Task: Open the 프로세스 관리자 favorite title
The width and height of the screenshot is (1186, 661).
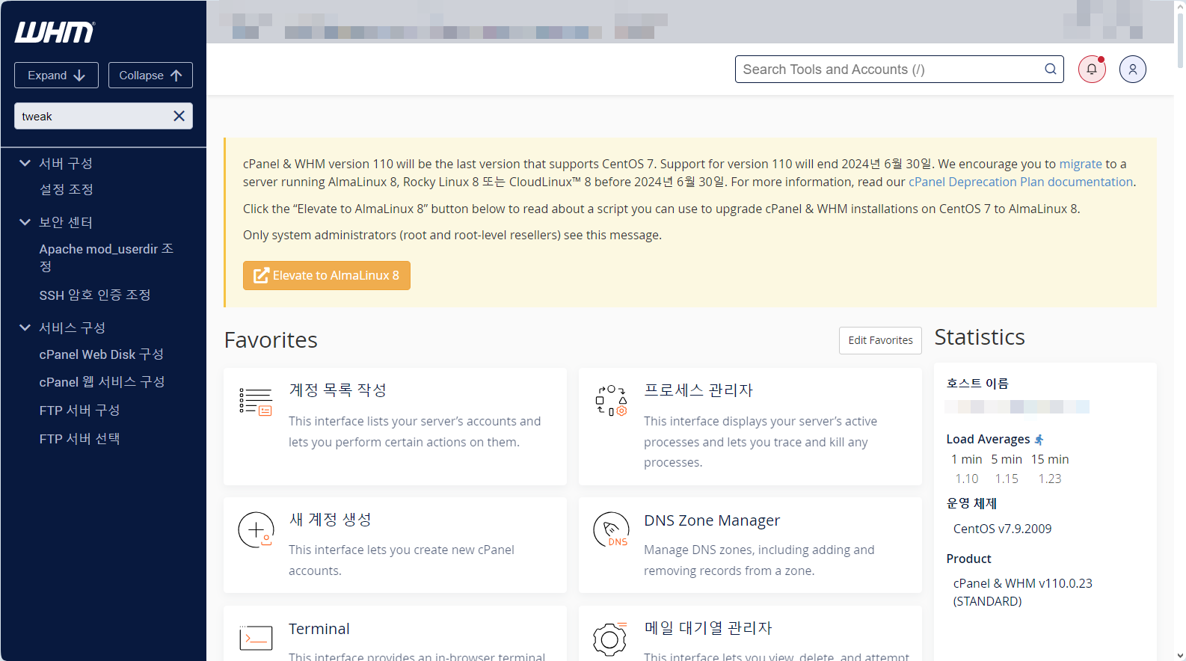Action: pos(698,390)
